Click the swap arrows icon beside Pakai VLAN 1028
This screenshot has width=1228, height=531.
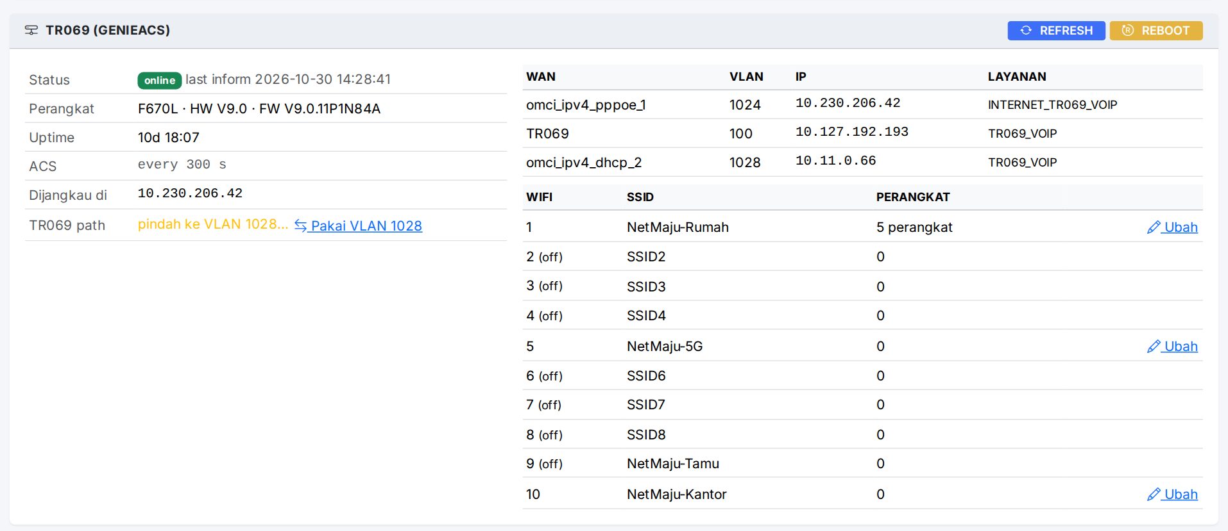[x=300, y=225]
